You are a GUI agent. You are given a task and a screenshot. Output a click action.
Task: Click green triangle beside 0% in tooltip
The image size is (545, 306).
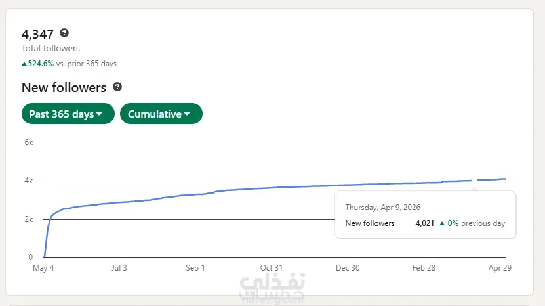442,223
